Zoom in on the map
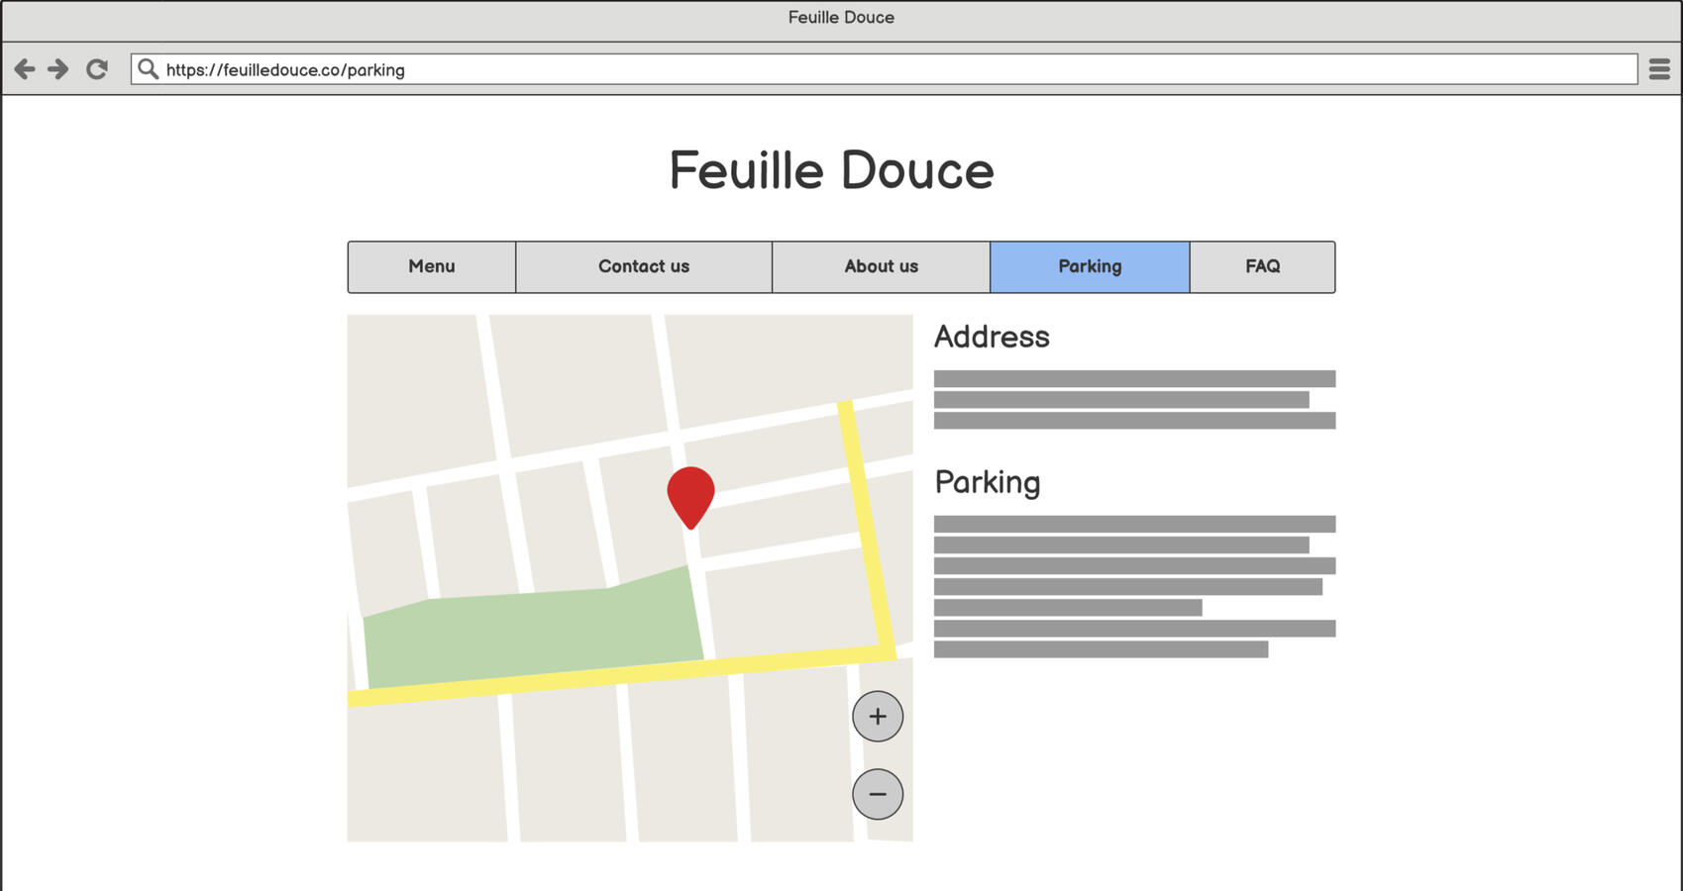Screen dimensions: 1683x891 pos(877,716)
